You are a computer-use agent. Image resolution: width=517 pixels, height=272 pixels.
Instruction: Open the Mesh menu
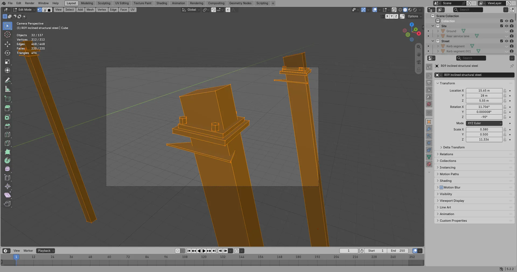tap(90, 10)
